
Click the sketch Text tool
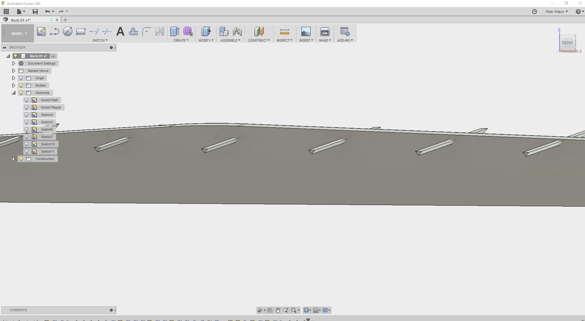point(120,32)
